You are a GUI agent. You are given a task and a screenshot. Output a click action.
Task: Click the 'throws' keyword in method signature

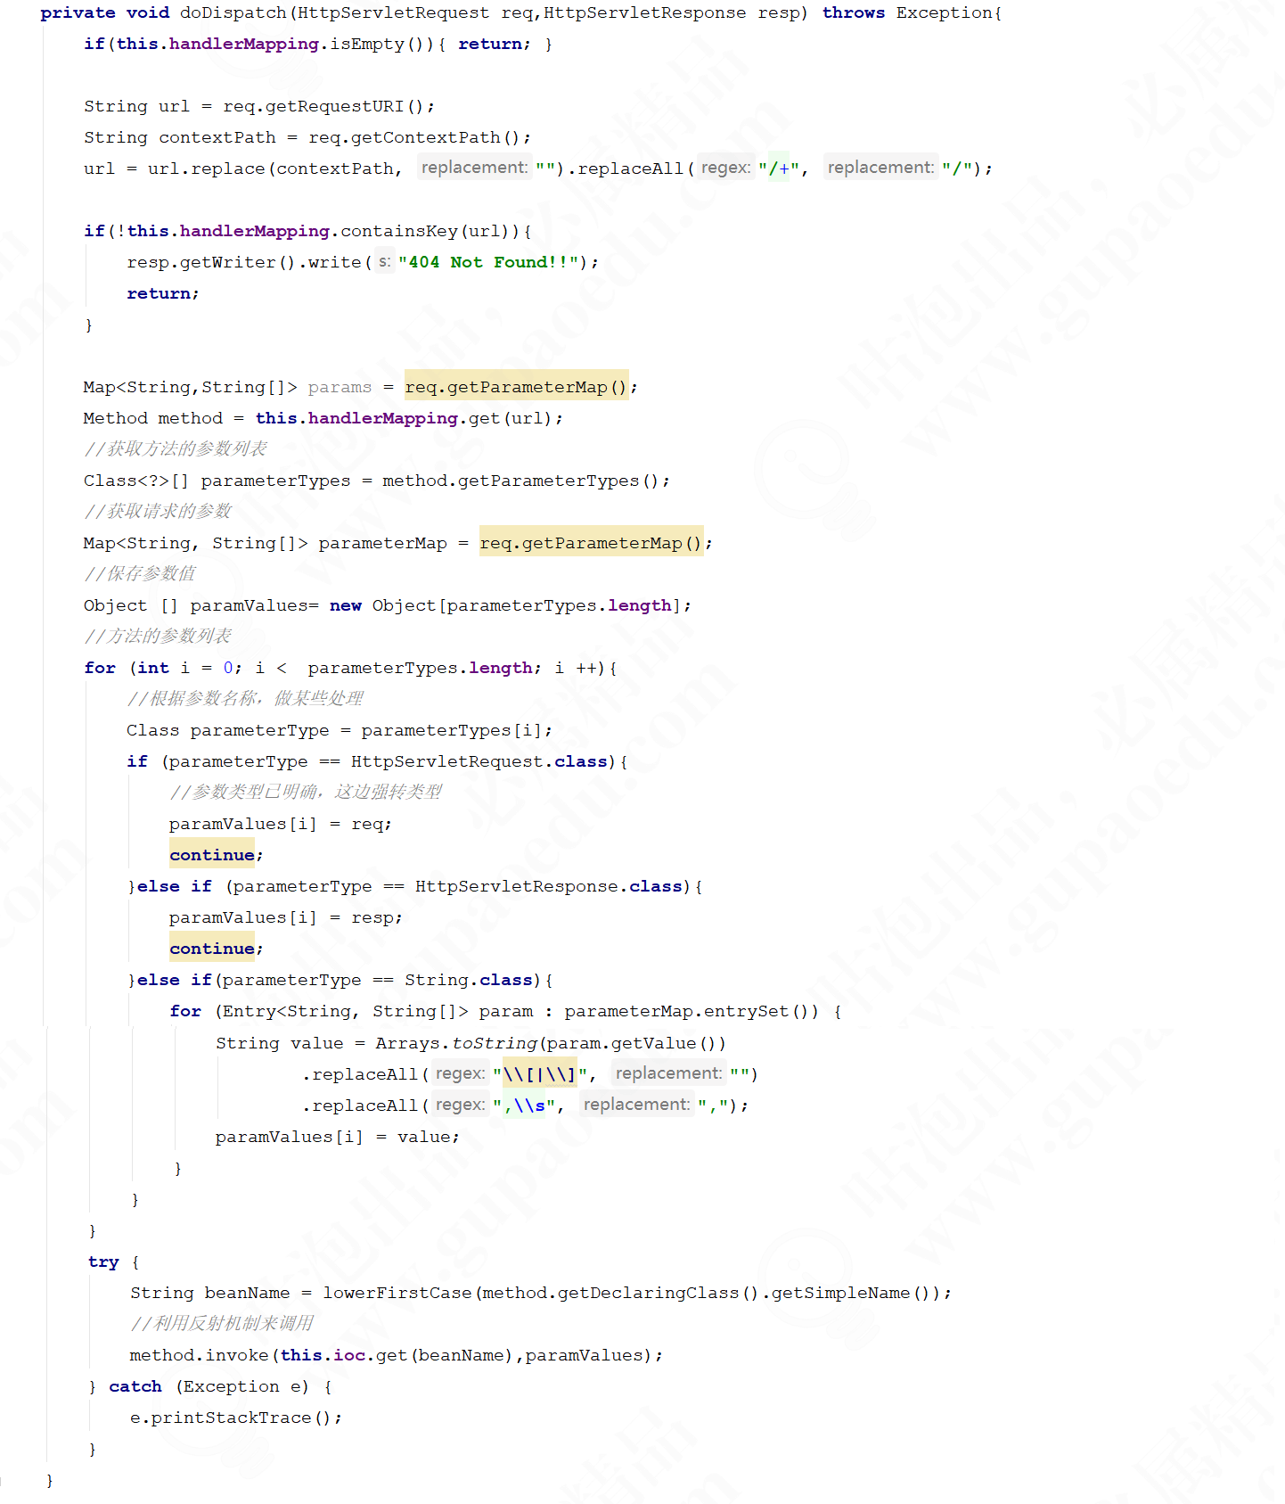tap(853, 13)
